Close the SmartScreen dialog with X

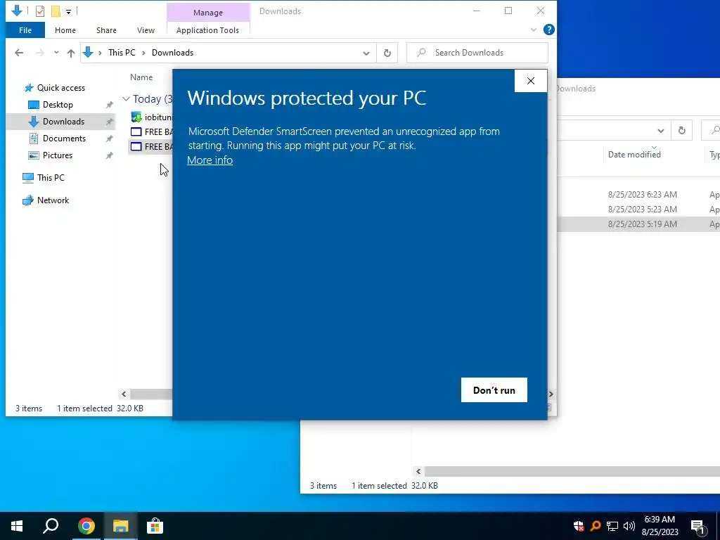[531, 81]
